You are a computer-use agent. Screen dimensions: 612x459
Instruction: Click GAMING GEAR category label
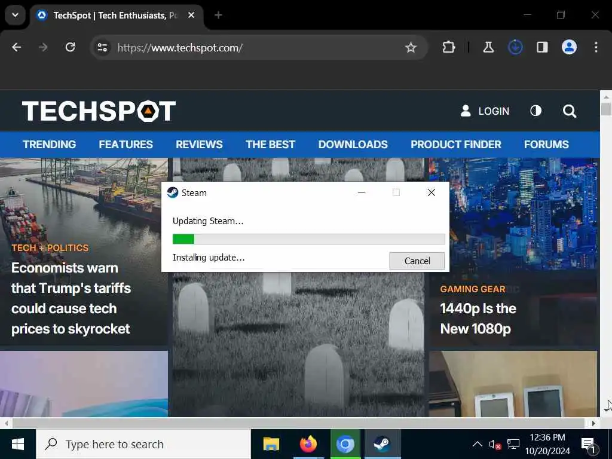473,289
